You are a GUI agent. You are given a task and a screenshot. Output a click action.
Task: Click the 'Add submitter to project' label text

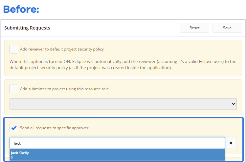coord(64,89)
